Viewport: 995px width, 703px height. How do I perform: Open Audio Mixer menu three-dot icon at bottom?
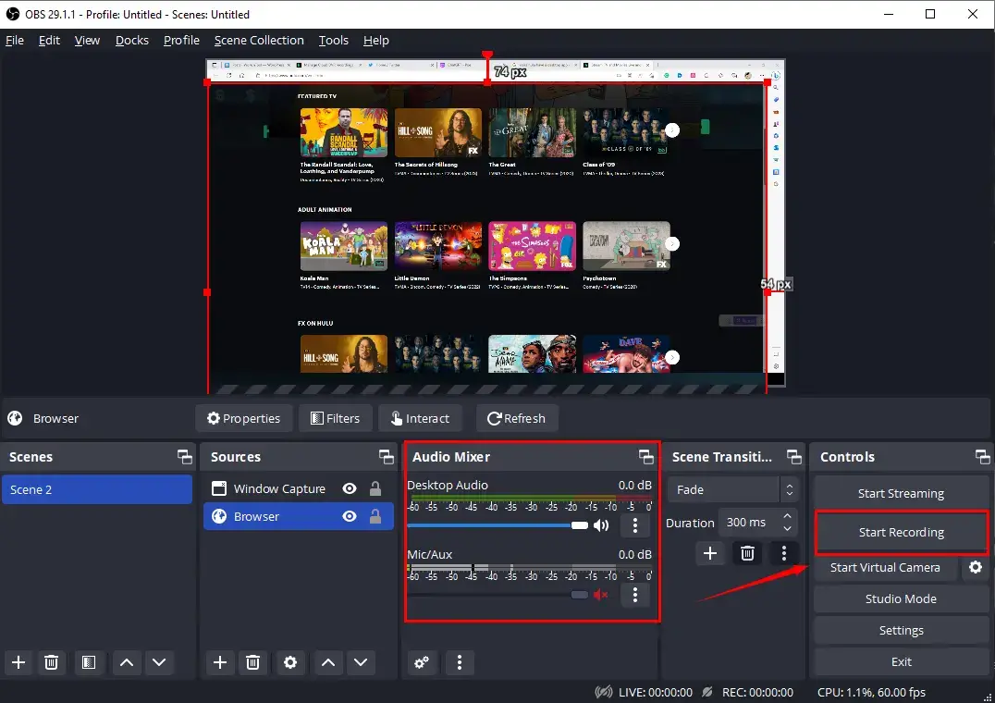coord(460,662)
